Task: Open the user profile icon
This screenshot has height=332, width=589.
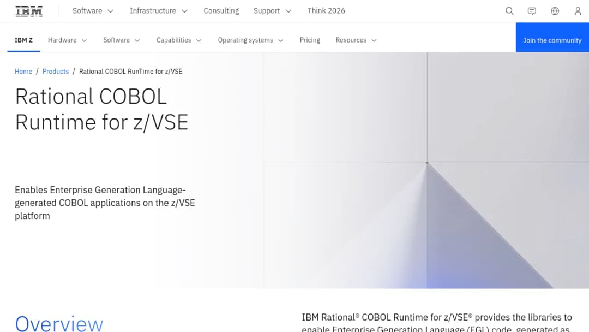Action: pyautogui.click(x=578, y=11)
